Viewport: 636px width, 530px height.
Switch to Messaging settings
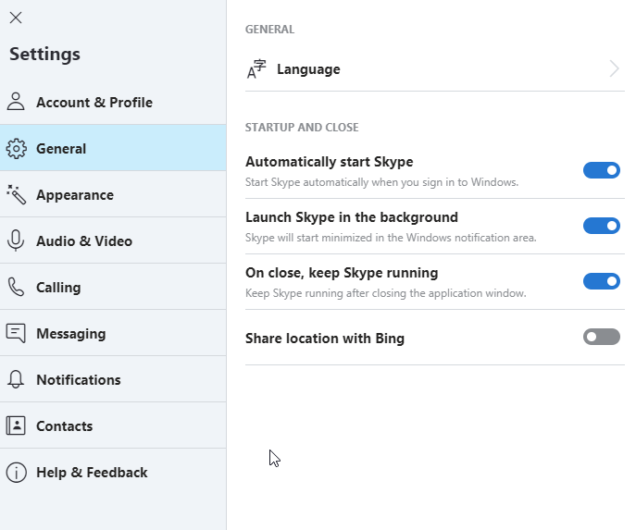(x=113, y=333)
